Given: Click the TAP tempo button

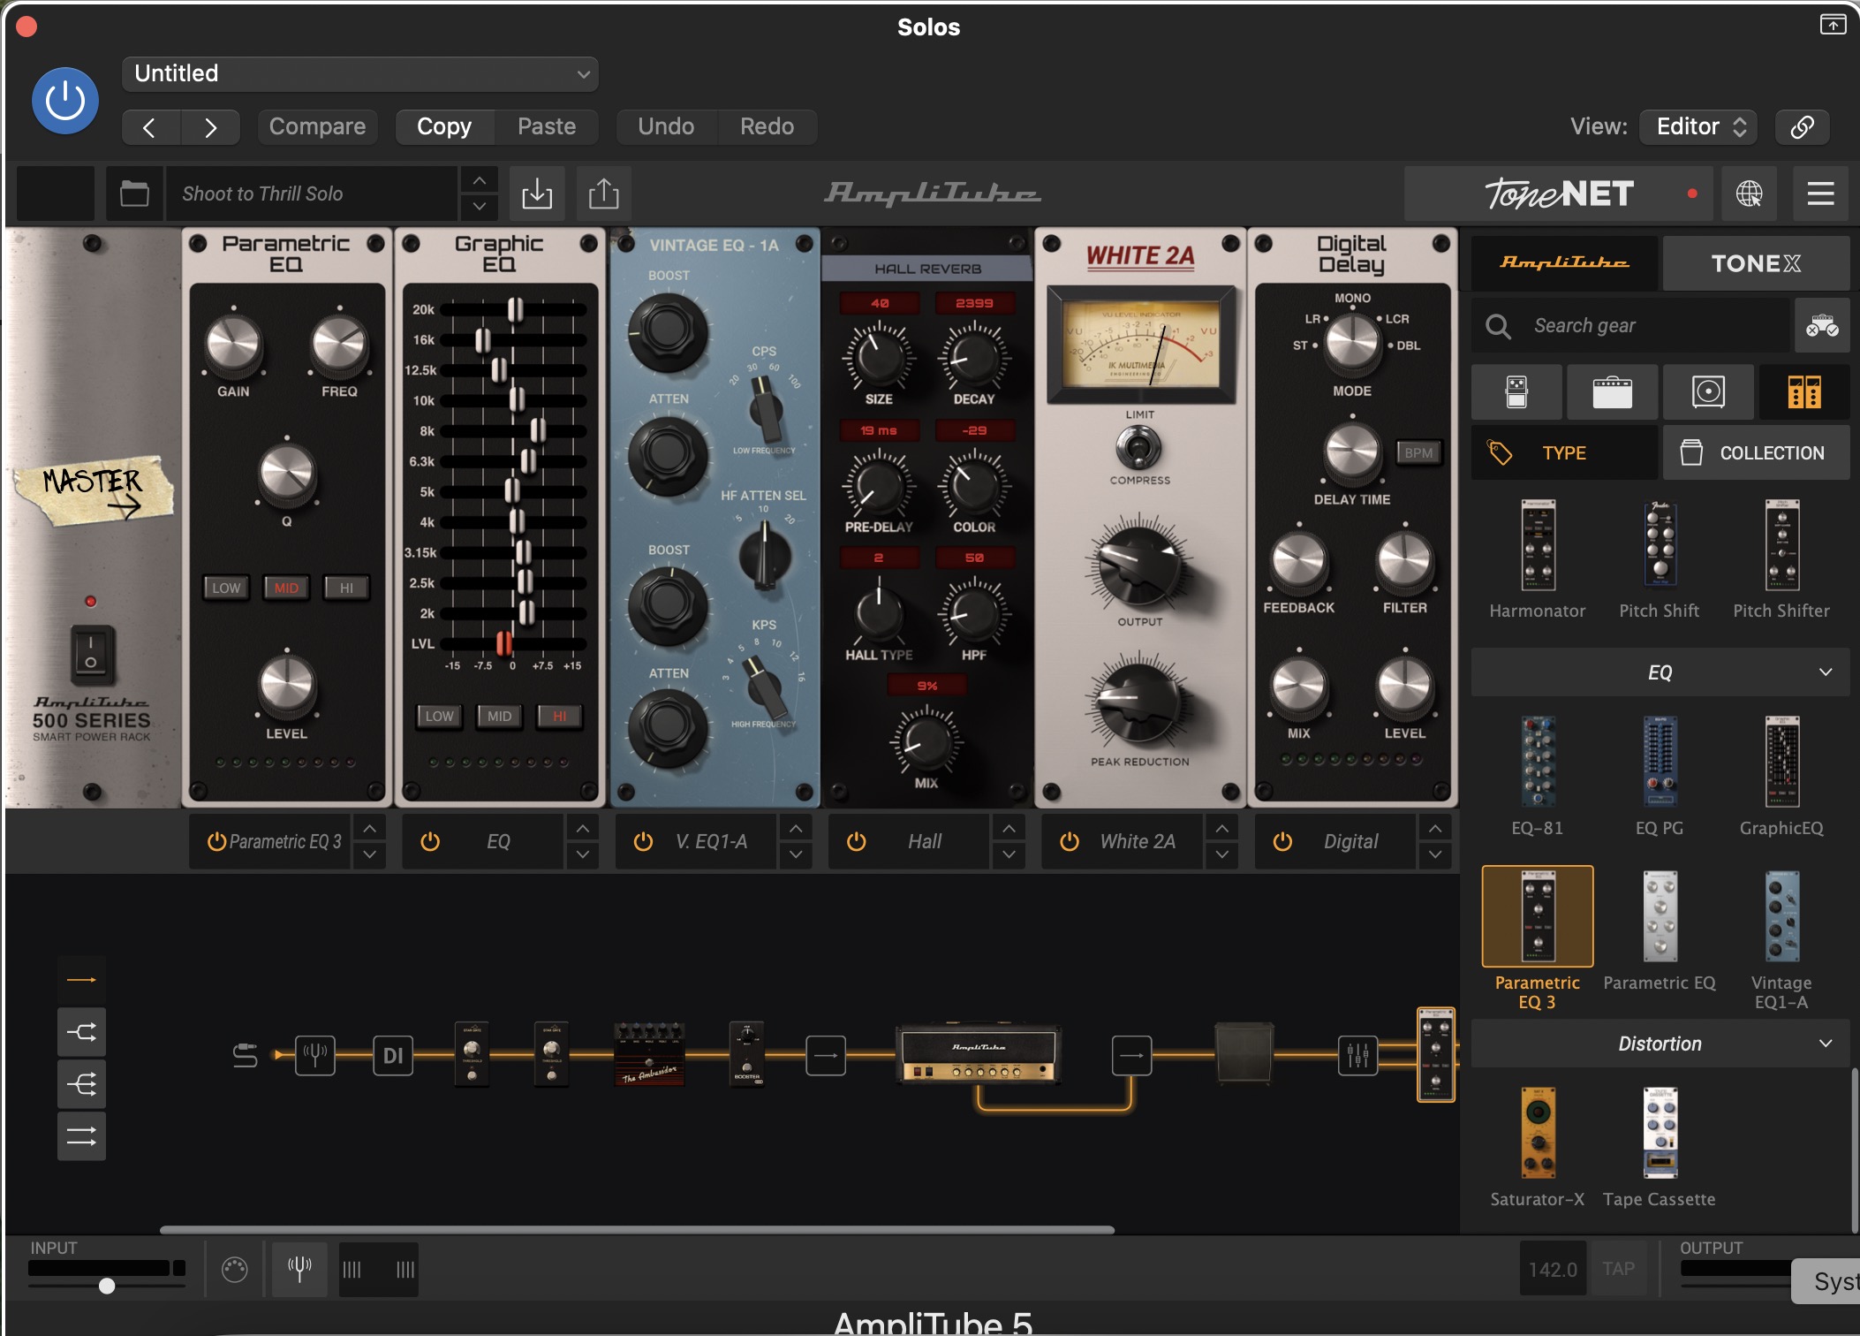Looking at the screenshot, I should pyautogui.click(x=1618, y=1269).
